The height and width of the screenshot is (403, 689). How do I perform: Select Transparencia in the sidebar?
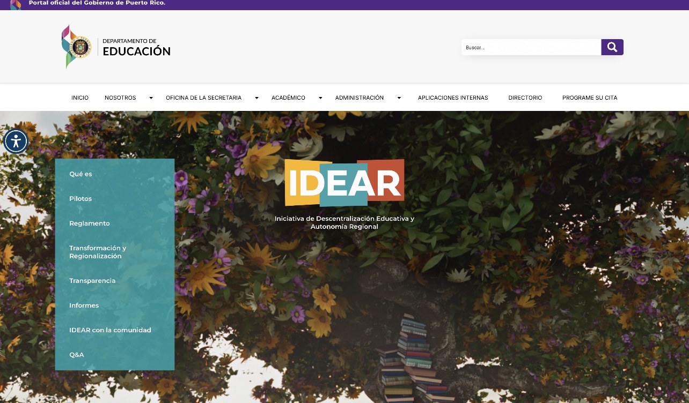92,281
